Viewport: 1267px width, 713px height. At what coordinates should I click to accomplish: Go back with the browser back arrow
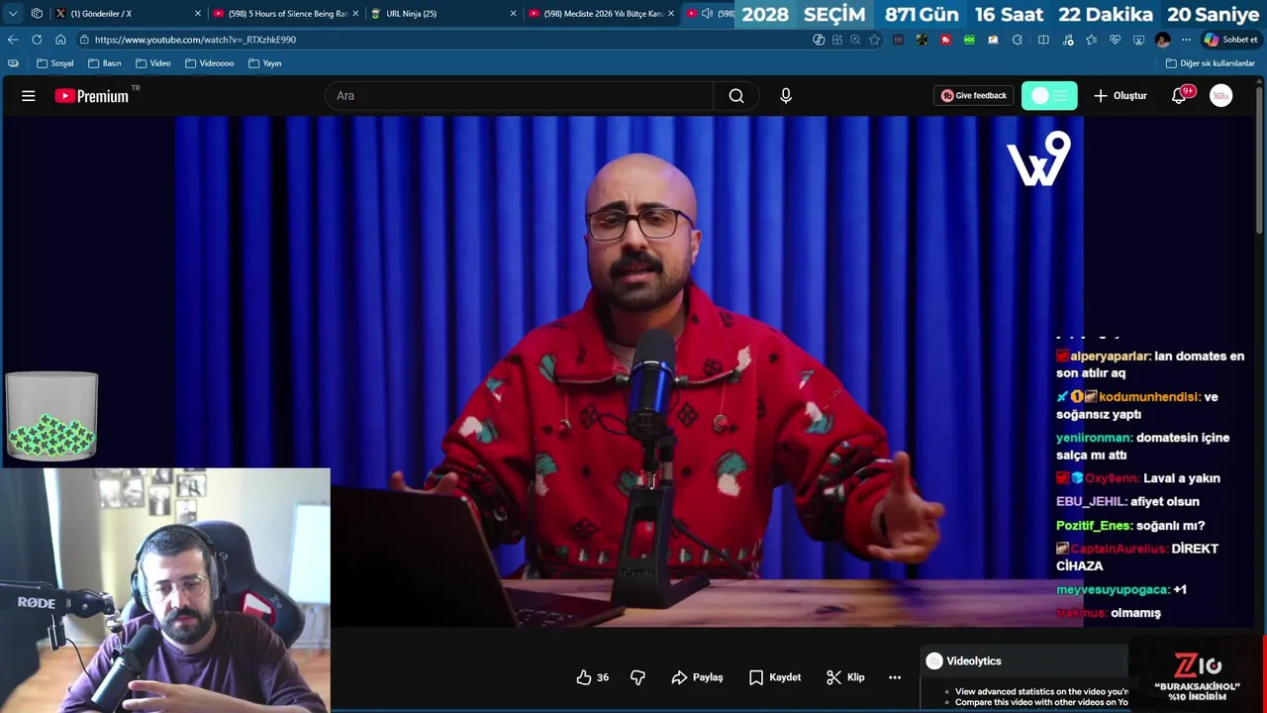[x=13, y=40]
